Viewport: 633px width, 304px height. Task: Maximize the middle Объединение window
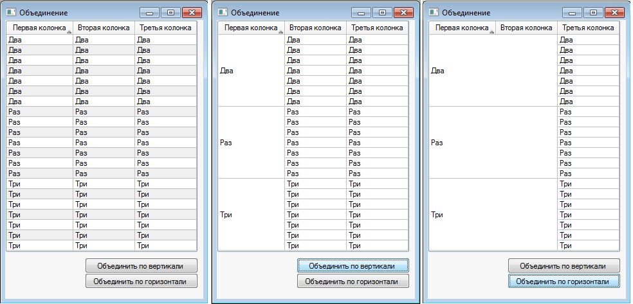(382, 12)
